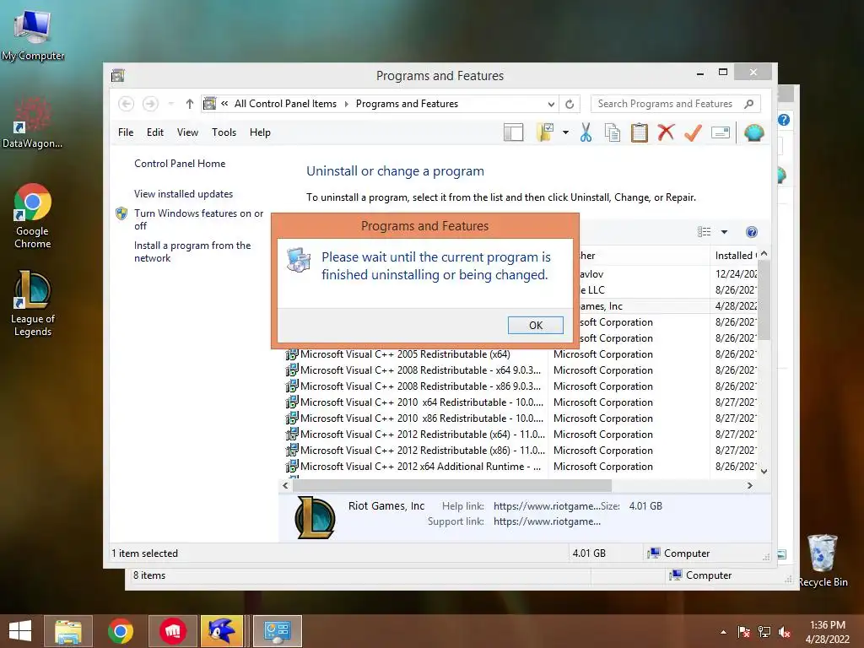Sort by the Installed On column header
This screenshot has height=648, width=864.
[x=735, y=256]
